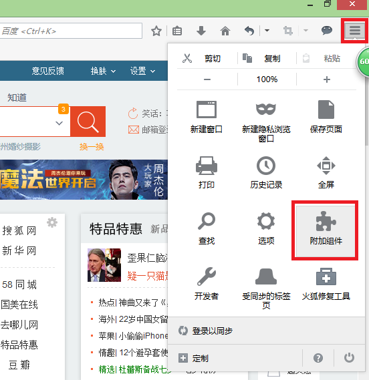369x380 pixels.
Task: Click 登录以同步 sign in to sync
Action: (266, 331)
